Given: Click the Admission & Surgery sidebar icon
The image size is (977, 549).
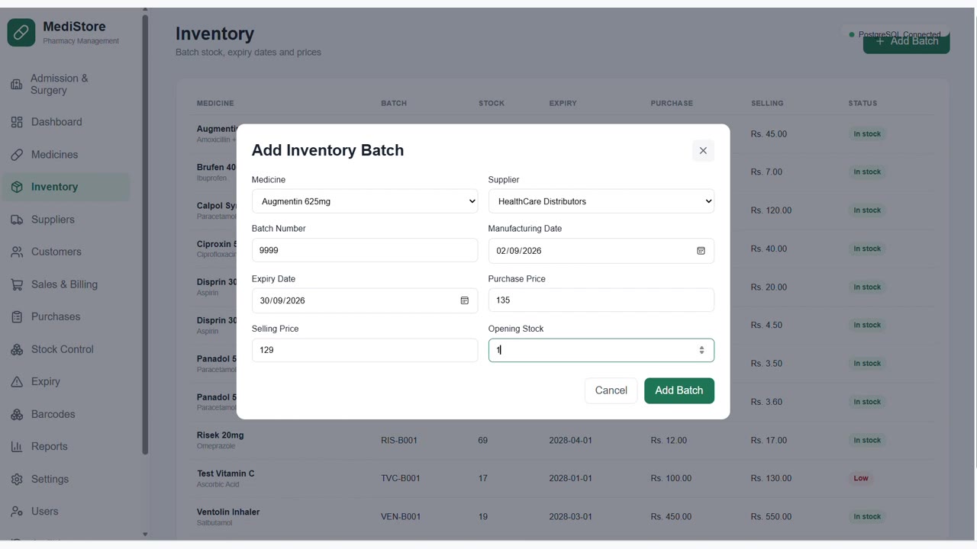Looking at the screenshot, I should click(x=17, y=84).
